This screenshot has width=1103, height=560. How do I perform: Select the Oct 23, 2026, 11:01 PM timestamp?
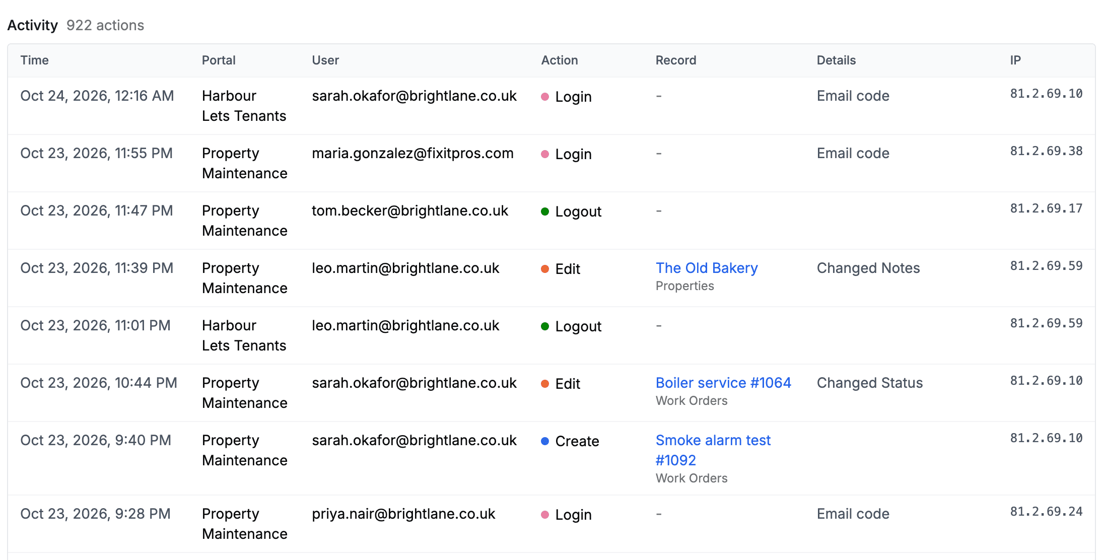tap(96, 325)
